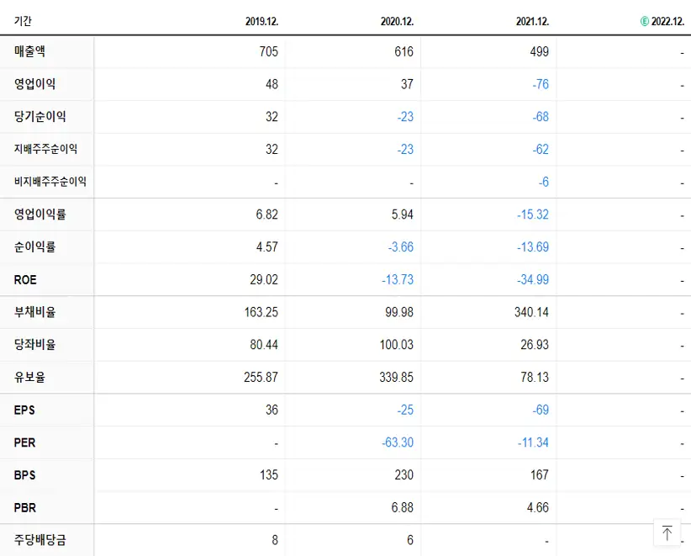Select net income value -68

click(x=541, y=117)
